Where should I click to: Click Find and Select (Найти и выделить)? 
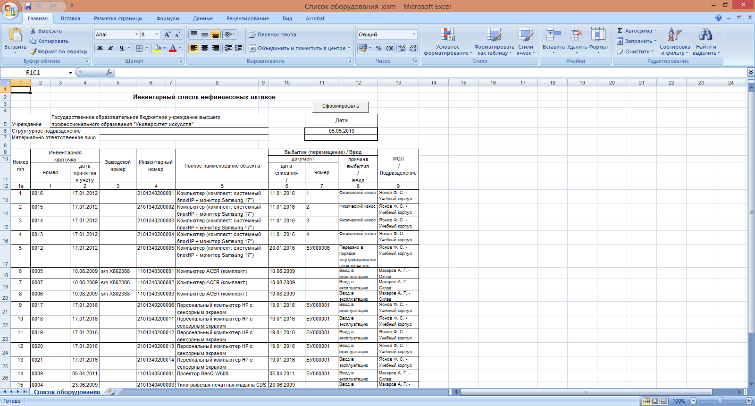point(706,42)
